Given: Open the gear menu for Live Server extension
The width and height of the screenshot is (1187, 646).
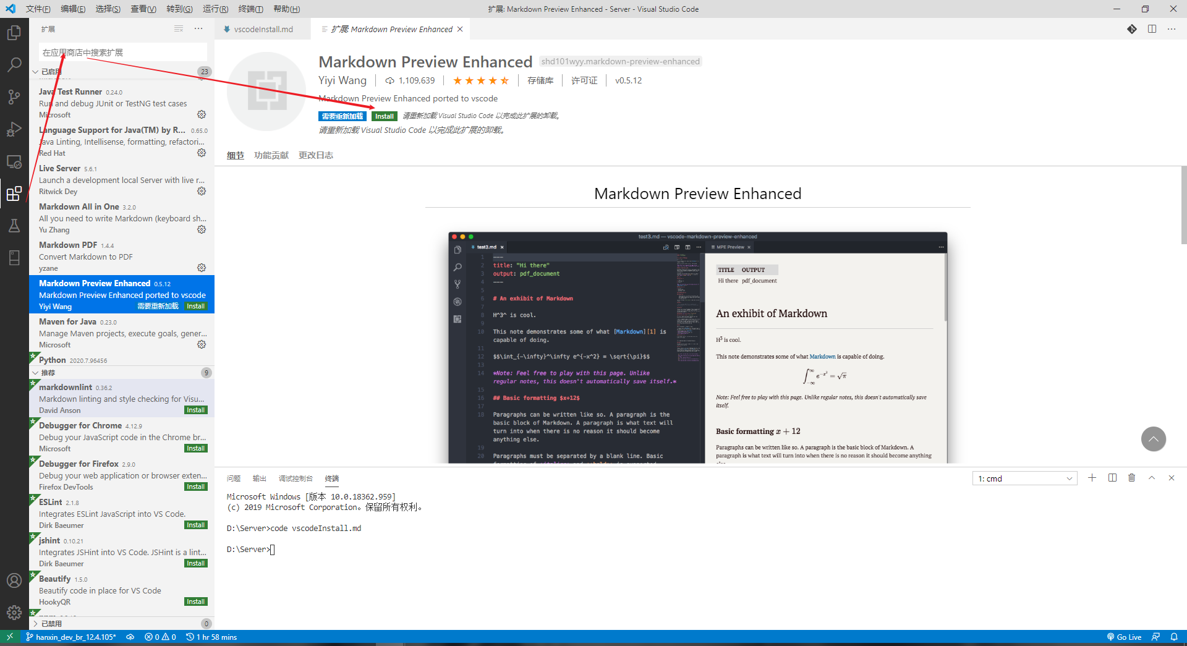Looking at the screenshot, I should (x=202, y=191).
